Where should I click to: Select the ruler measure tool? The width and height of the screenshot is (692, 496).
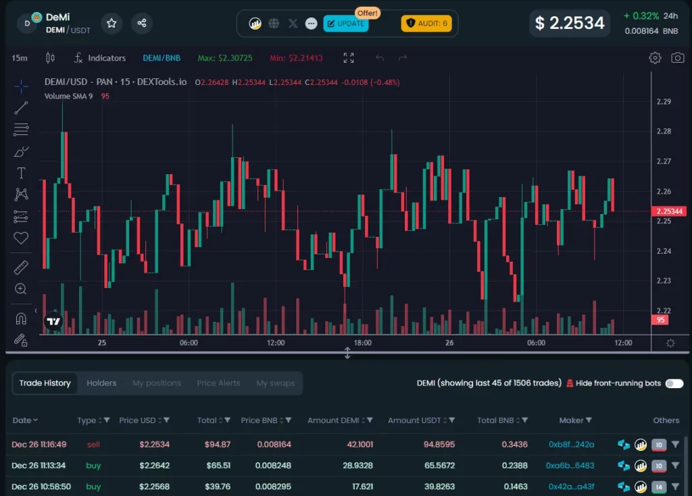21,267
